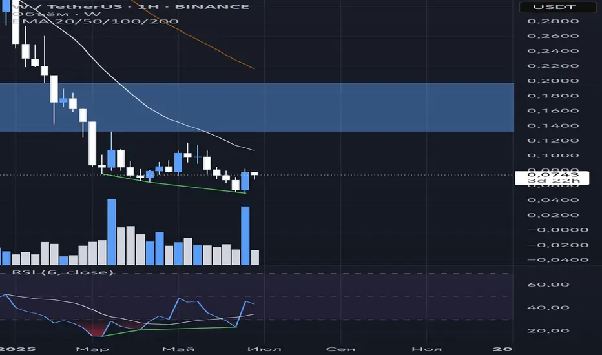Select the EMA 20/50/100/200 indicator label

95,21
